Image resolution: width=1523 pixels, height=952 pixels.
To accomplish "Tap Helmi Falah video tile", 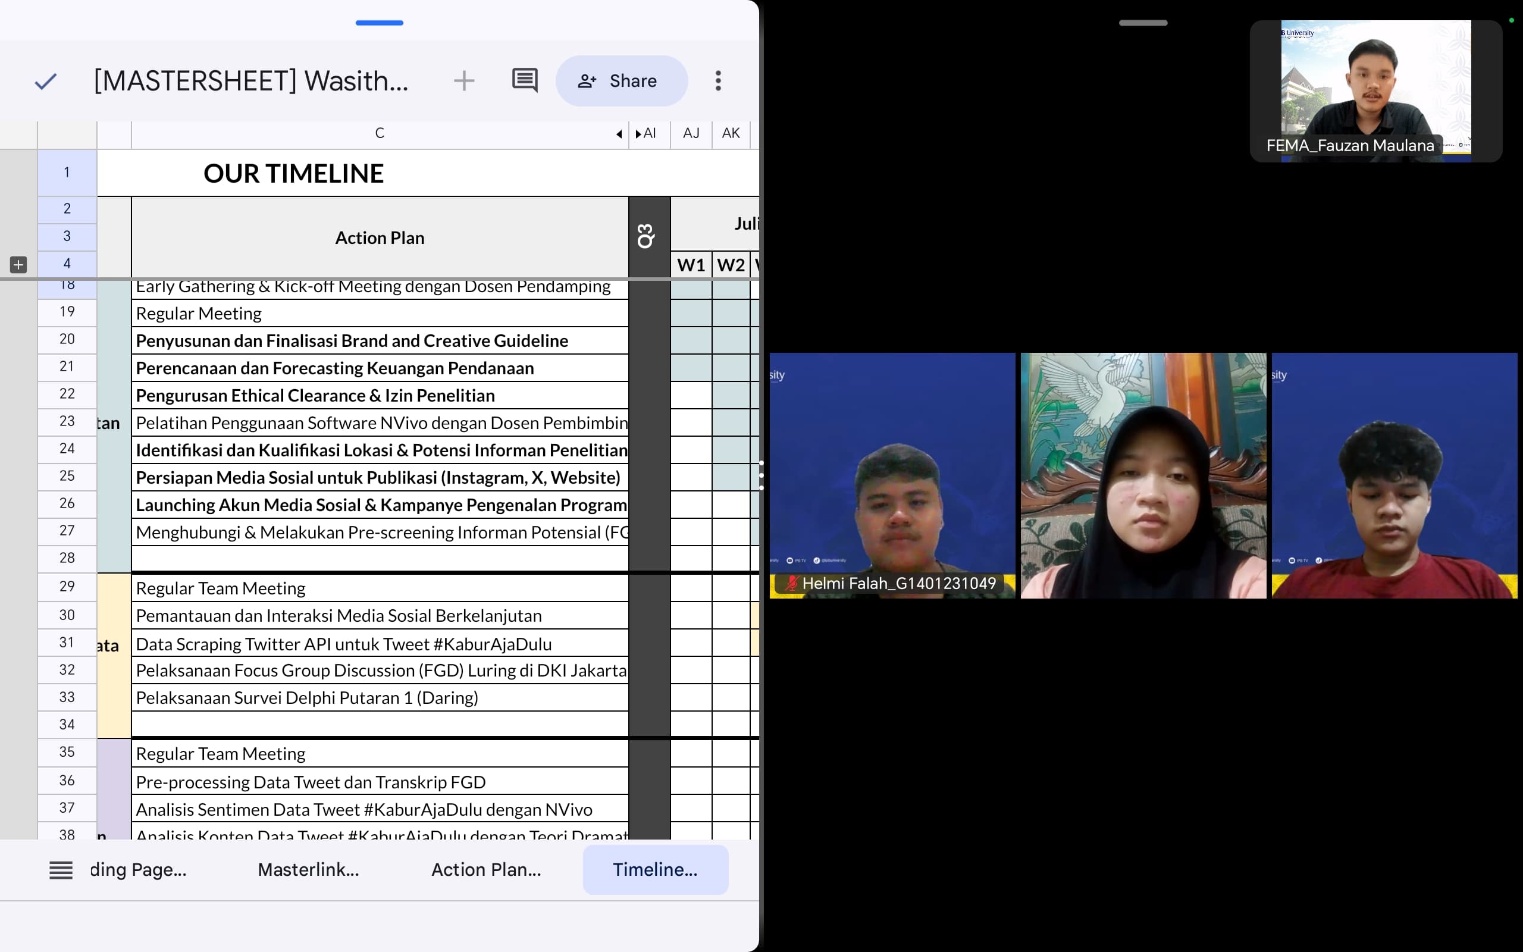I will 892,475.
